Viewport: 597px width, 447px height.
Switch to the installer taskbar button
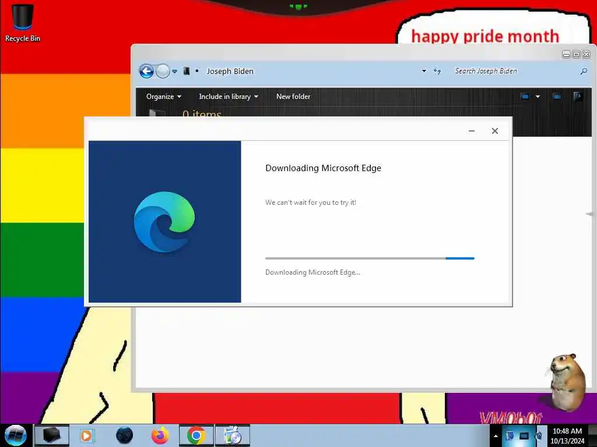click(233, 435)
